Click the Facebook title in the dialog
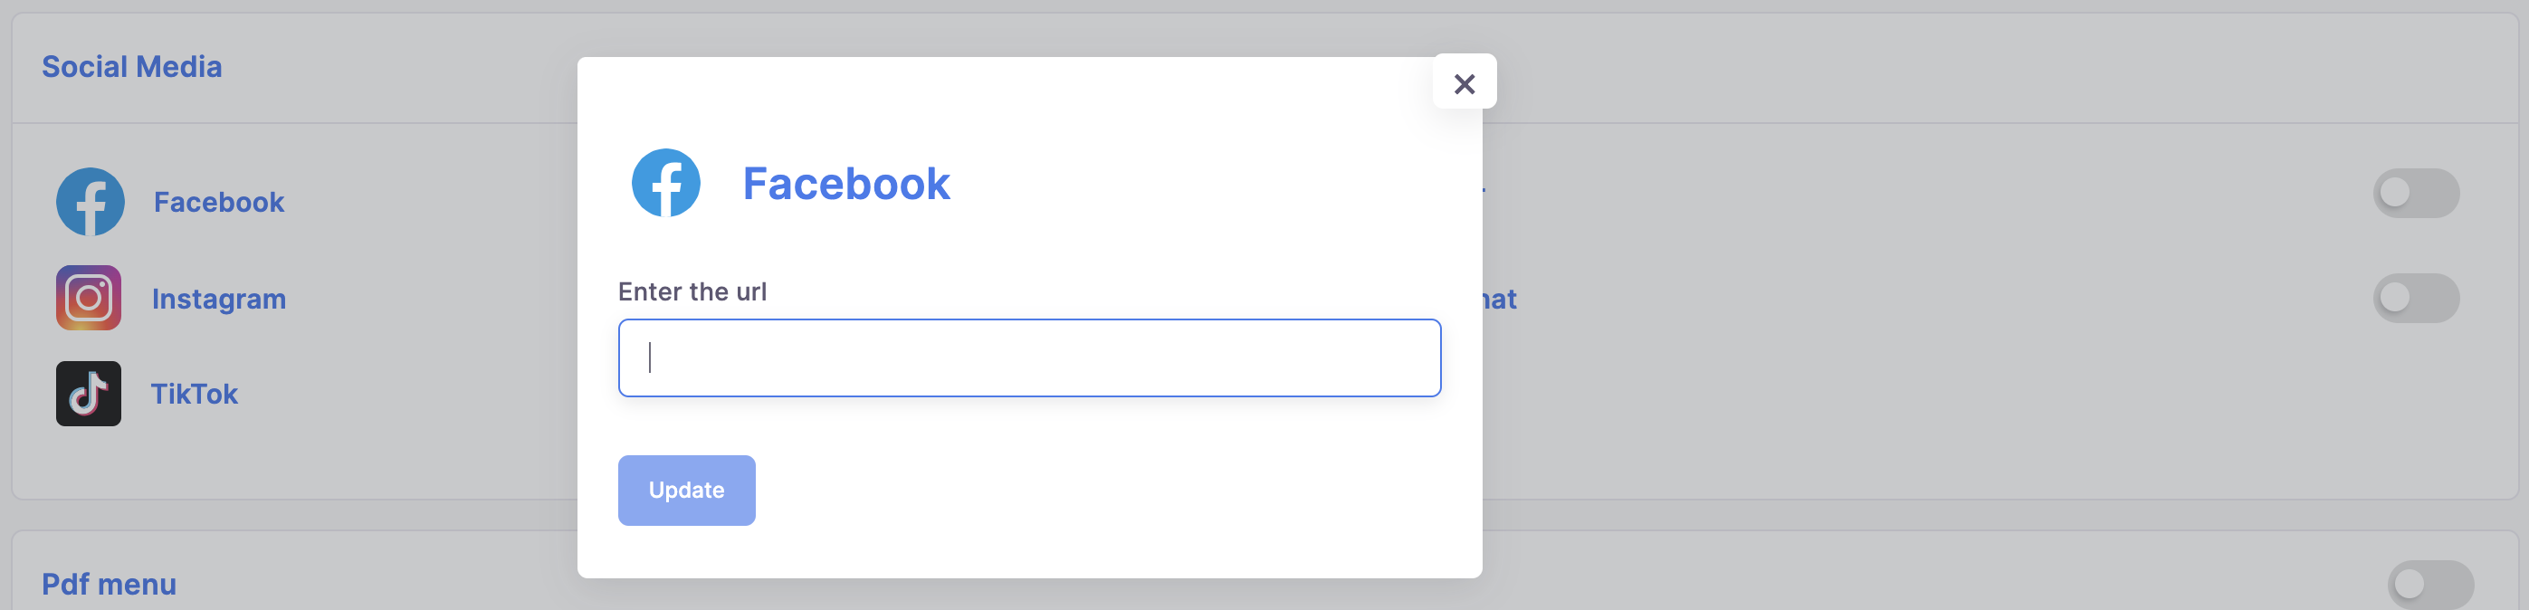 coord(846,184)
